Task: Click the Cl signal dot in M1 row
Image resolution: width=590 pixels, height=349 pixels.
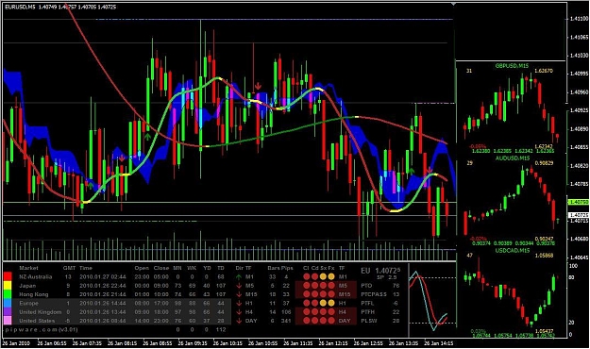Action: [307, 276]
